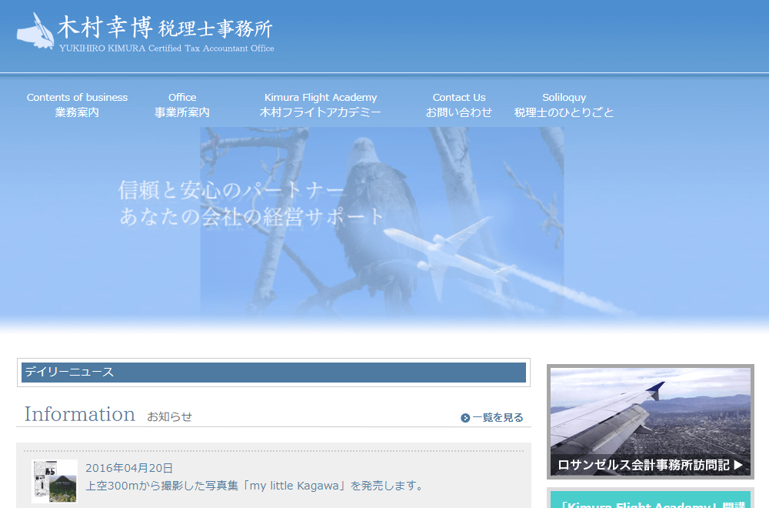Go to Office 事業所案内 page

coord(182,105)
